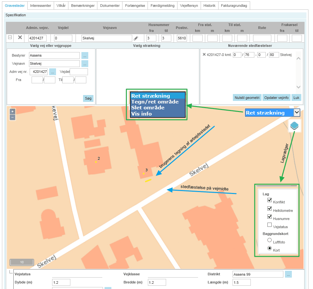
Task: Open the Bestyrer lookup ellipsis button
Action: click(85, 55)
